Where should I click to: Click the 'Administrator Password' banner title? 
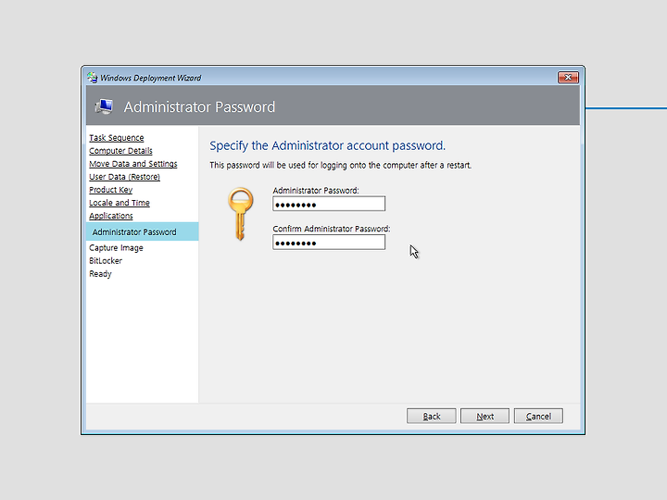[x=199, y=106]
